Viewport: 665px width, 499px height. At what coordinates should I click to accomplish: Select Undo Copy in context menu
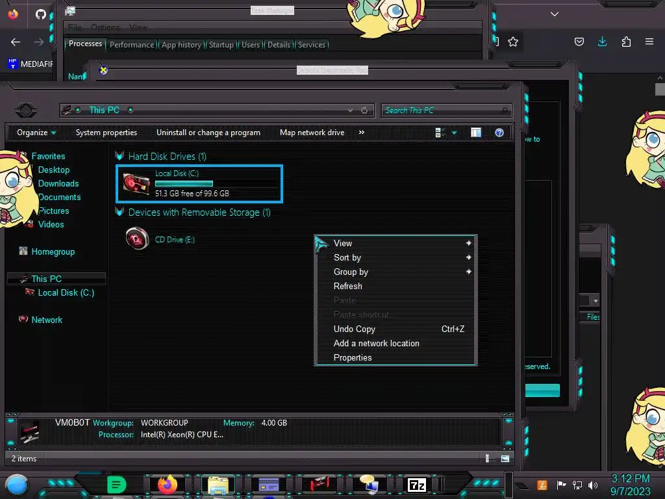[x=395, y=329]
